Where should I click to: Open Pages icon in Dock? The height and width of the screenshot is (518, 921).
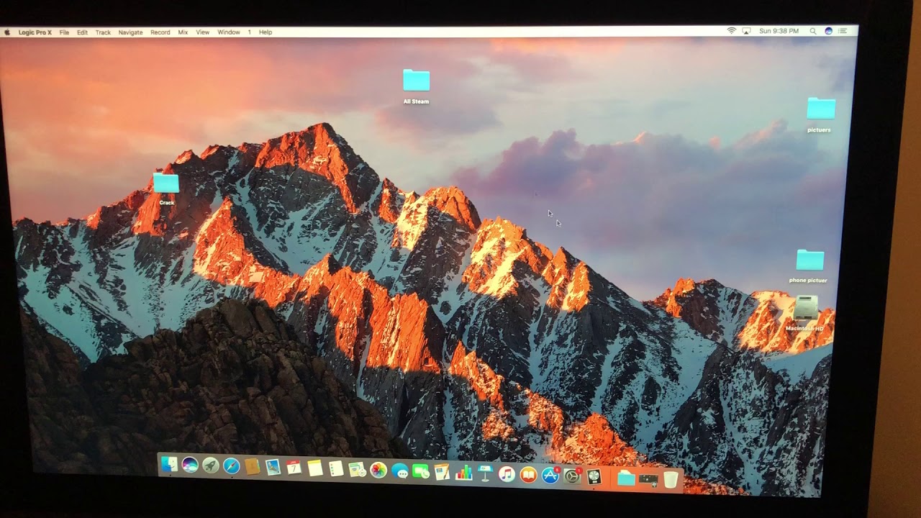(442, 472)
